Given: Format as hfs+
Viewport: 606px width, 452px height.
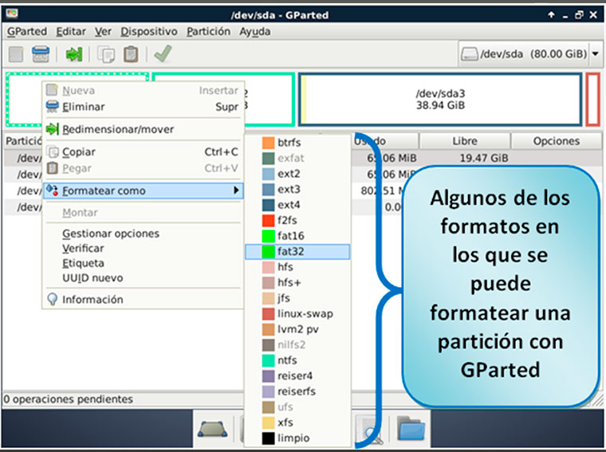Looking at the screenshot, I should (297, 282).
